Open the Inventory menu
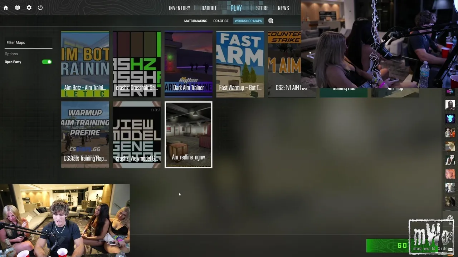The image size is (458, 257). click(179, 8)
